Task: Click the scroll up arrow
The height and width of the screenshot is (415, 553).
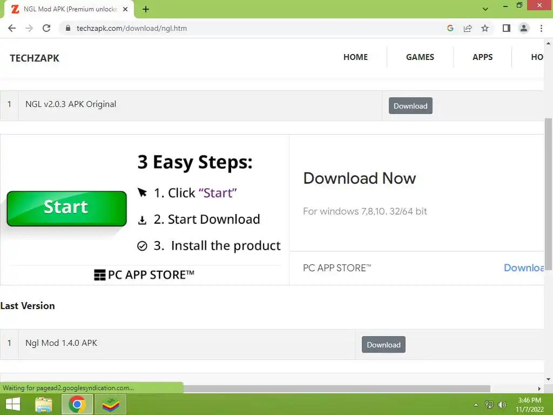Action: (549, 44)
